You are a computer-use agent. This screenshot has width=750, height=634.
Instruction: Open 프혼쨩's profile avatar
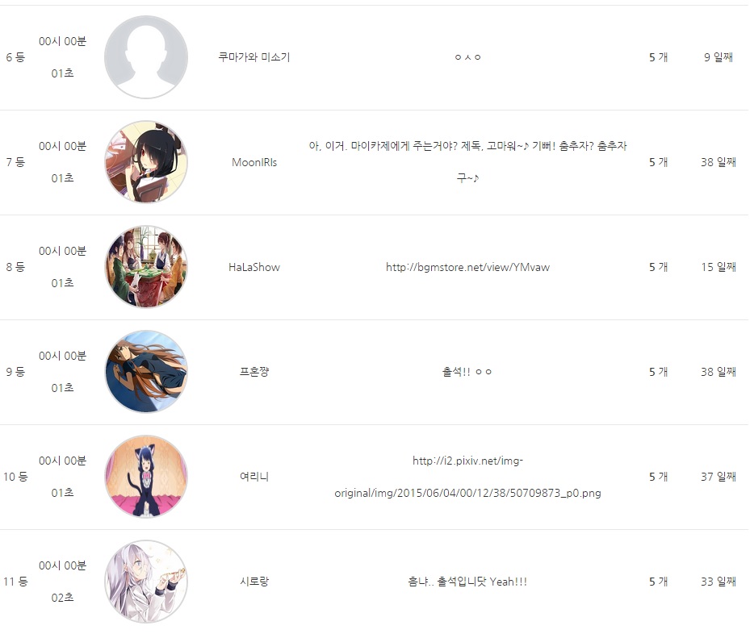coord(146,372)
